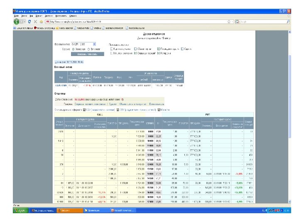Enable the Объем торгов checkbox
The image size is (299, 224).
(135, 49)
